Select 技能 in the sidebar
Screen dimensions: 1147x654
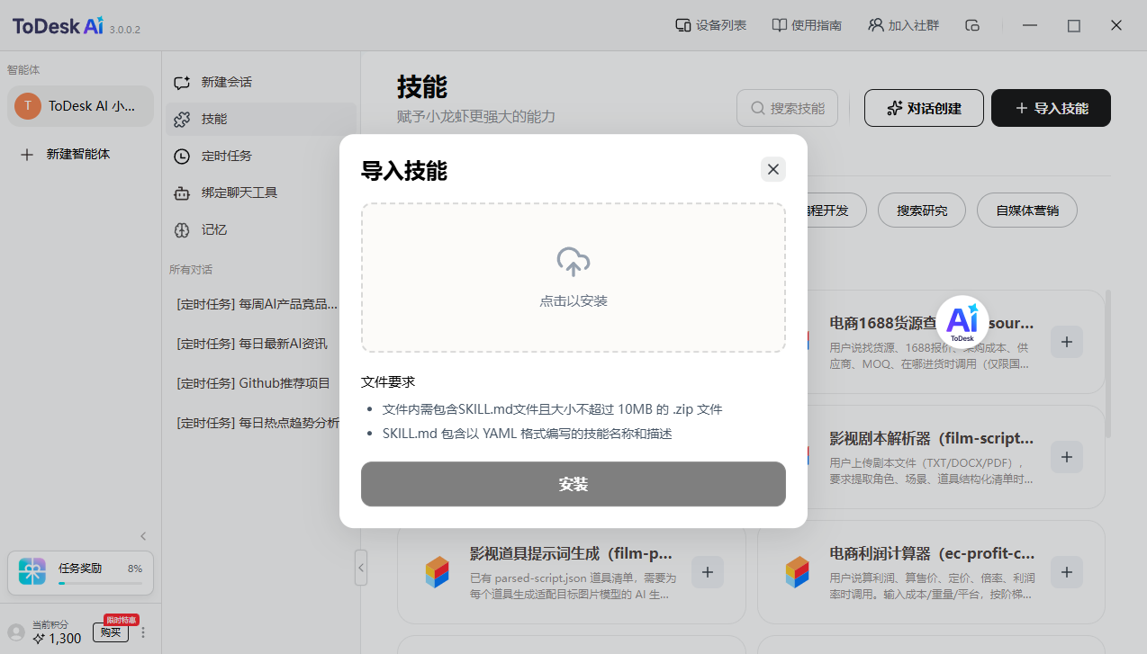[261, 119]
